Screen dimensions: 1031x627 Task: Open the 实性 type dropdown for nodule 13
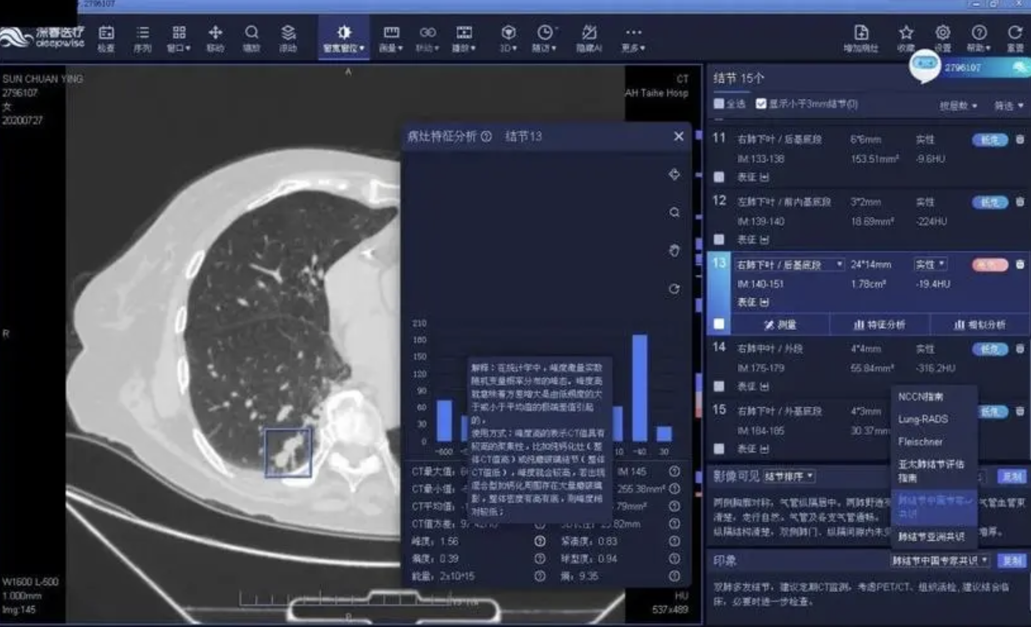click(x=930, y=265)
